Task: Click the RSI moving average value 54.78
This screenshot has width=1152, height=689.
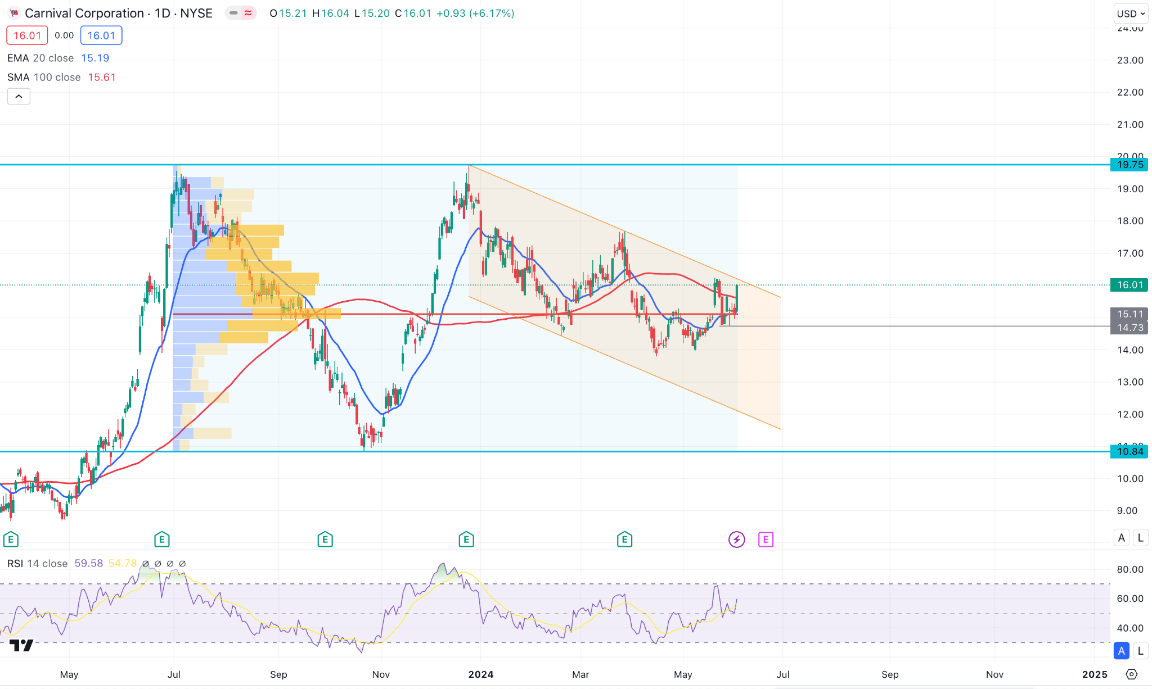Action: [x=123, y=563]
